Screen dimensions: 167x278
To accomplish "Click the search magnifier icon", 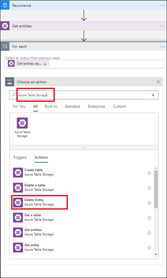I will coord(14,95).
